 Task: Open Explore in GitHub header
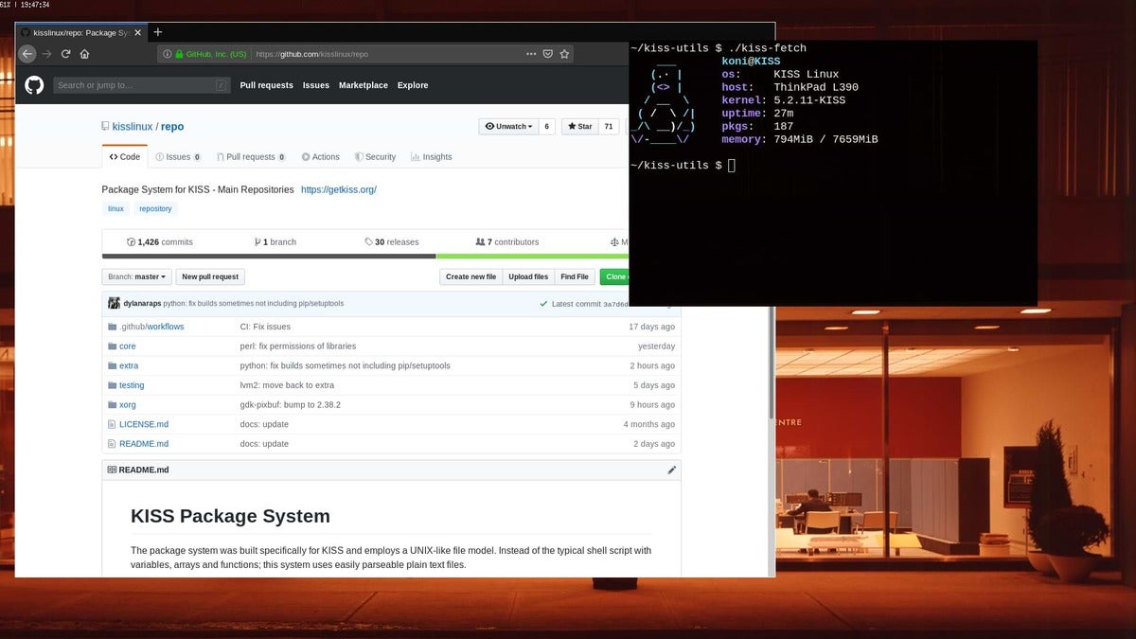click(x=413, y=85)
